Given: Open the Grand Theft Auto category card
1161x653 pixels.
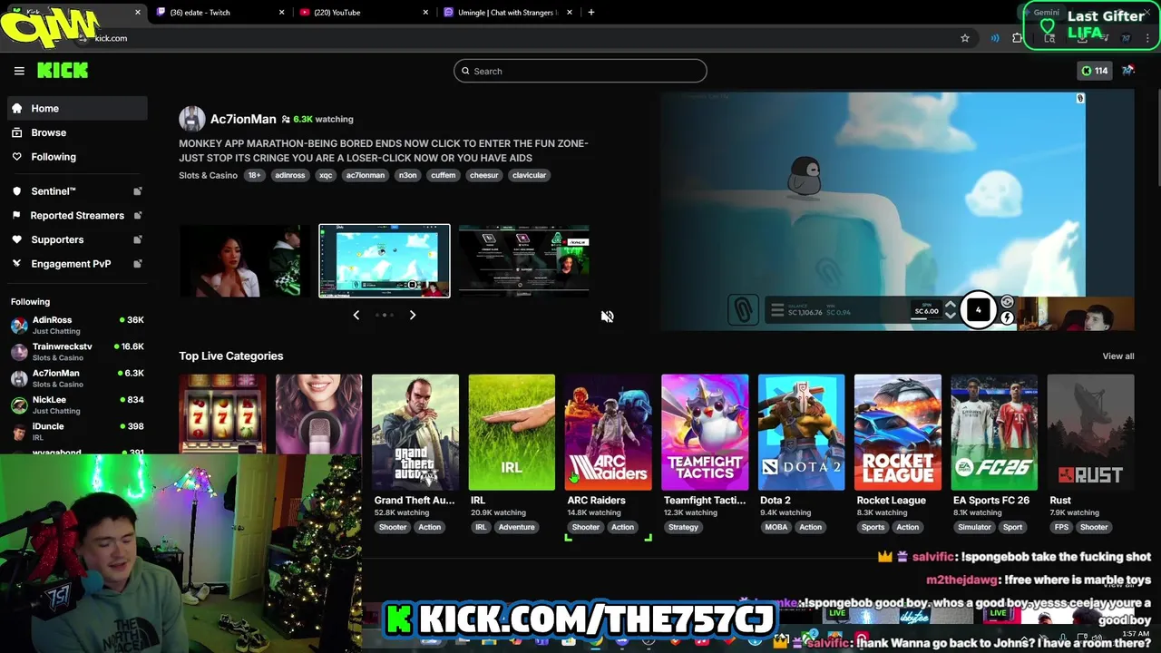Looking at the screenshot, I should coord(415,433).
